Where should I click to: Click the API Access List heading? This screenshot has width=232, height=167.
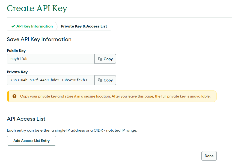tap(26, 119)
